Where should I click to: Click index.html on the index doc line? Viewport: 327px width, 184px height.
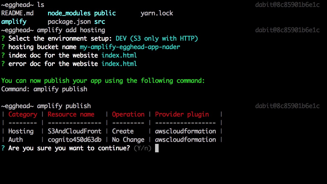click(119, 55)
